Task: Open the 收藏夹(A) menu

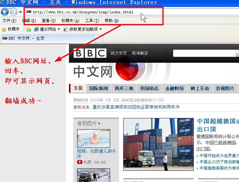Action: (71, 20)
